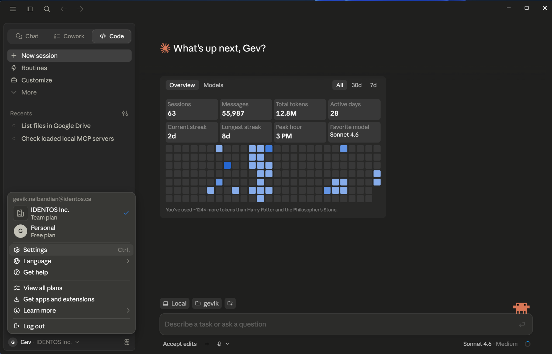Viewport: 552px width, 354px height.
Task: Click the Log out door icon
Action: [17, 326]
